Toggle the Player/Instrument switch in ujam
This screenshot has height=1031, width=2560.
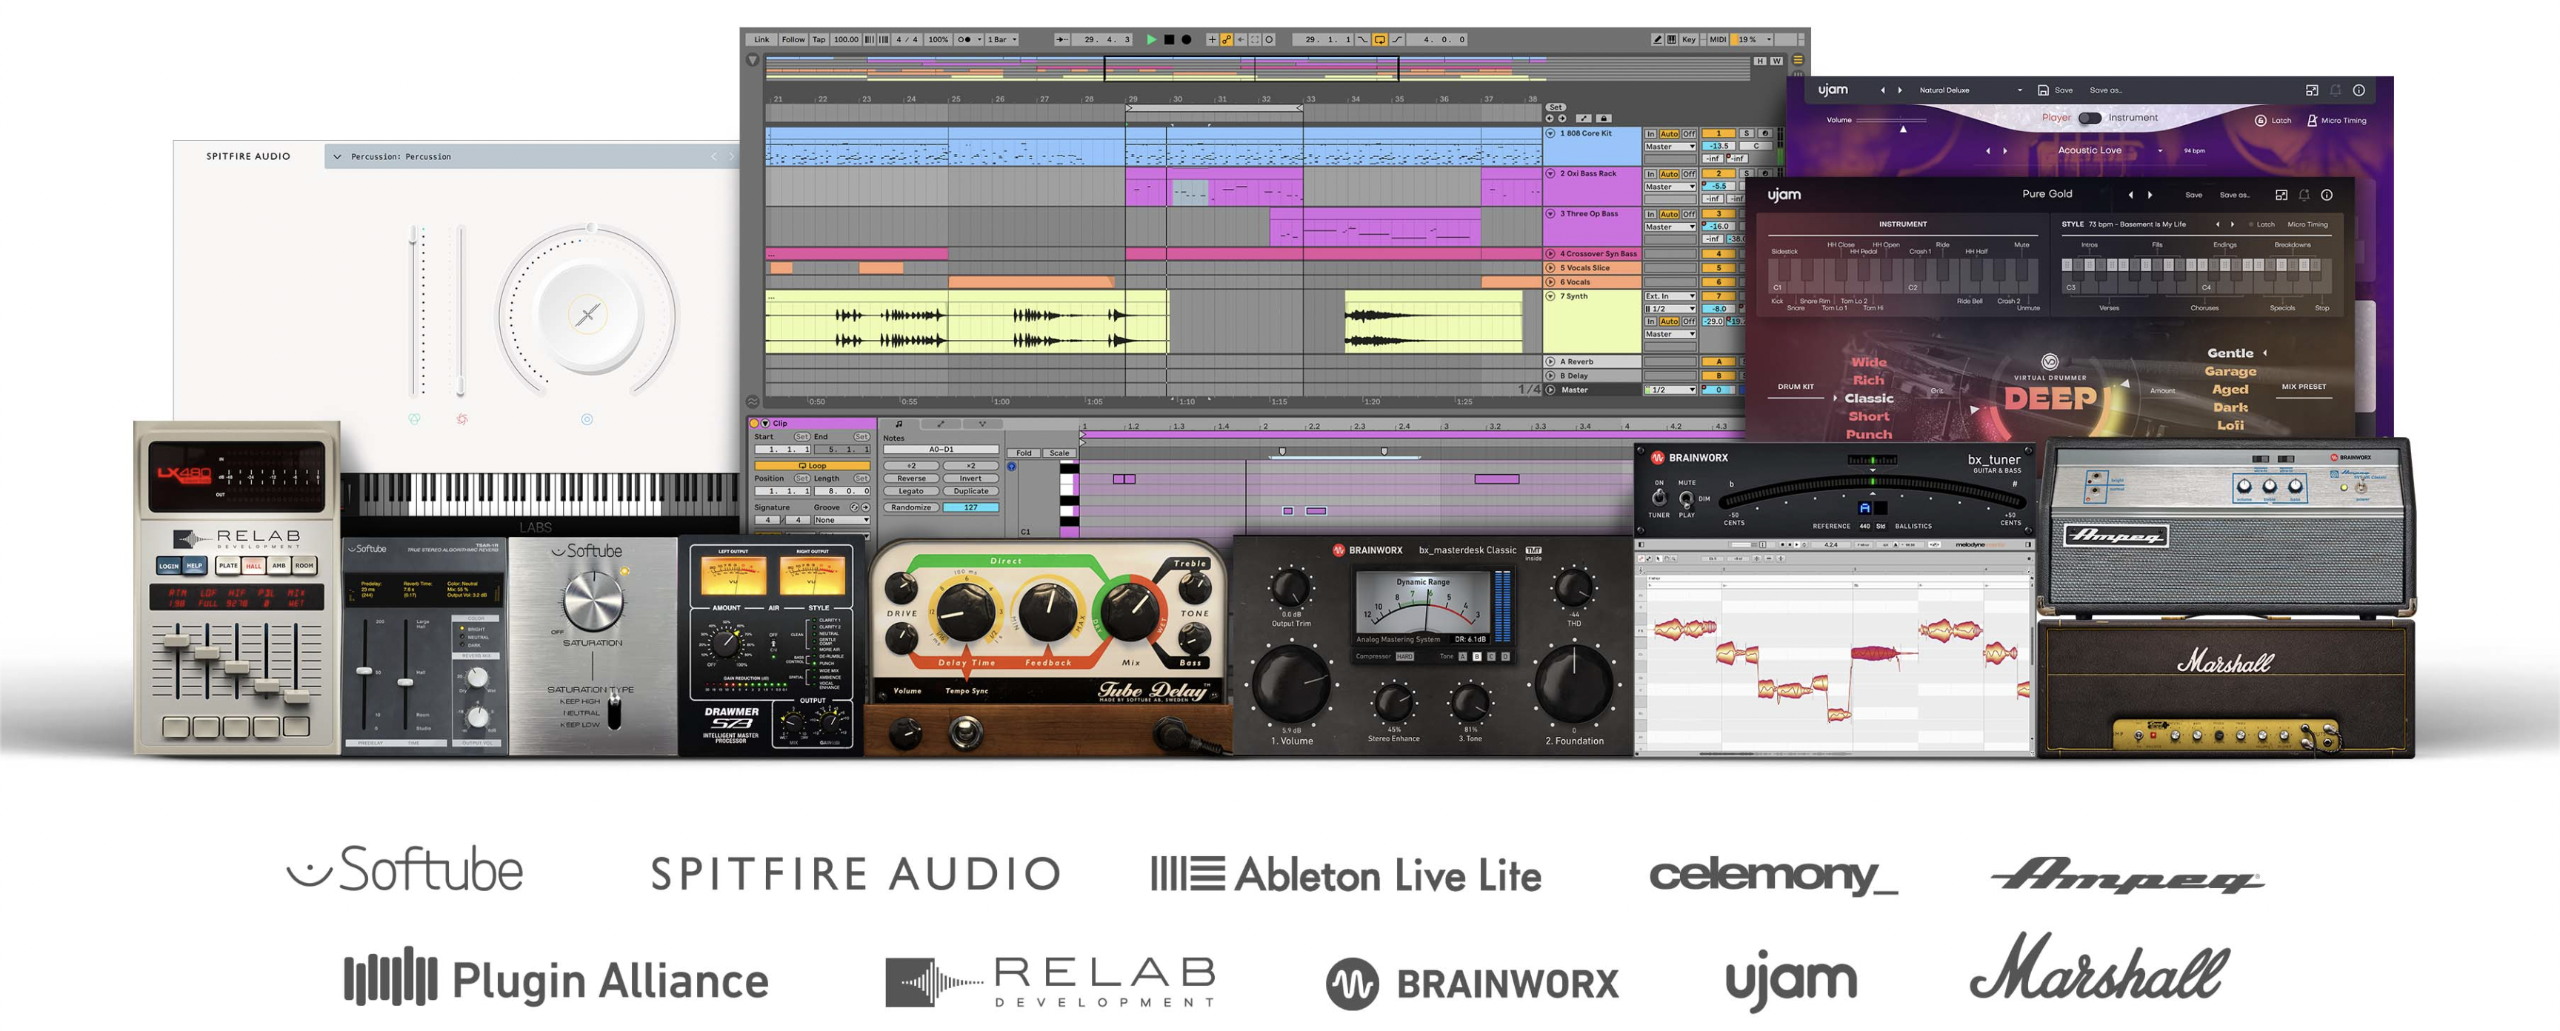2090,119
